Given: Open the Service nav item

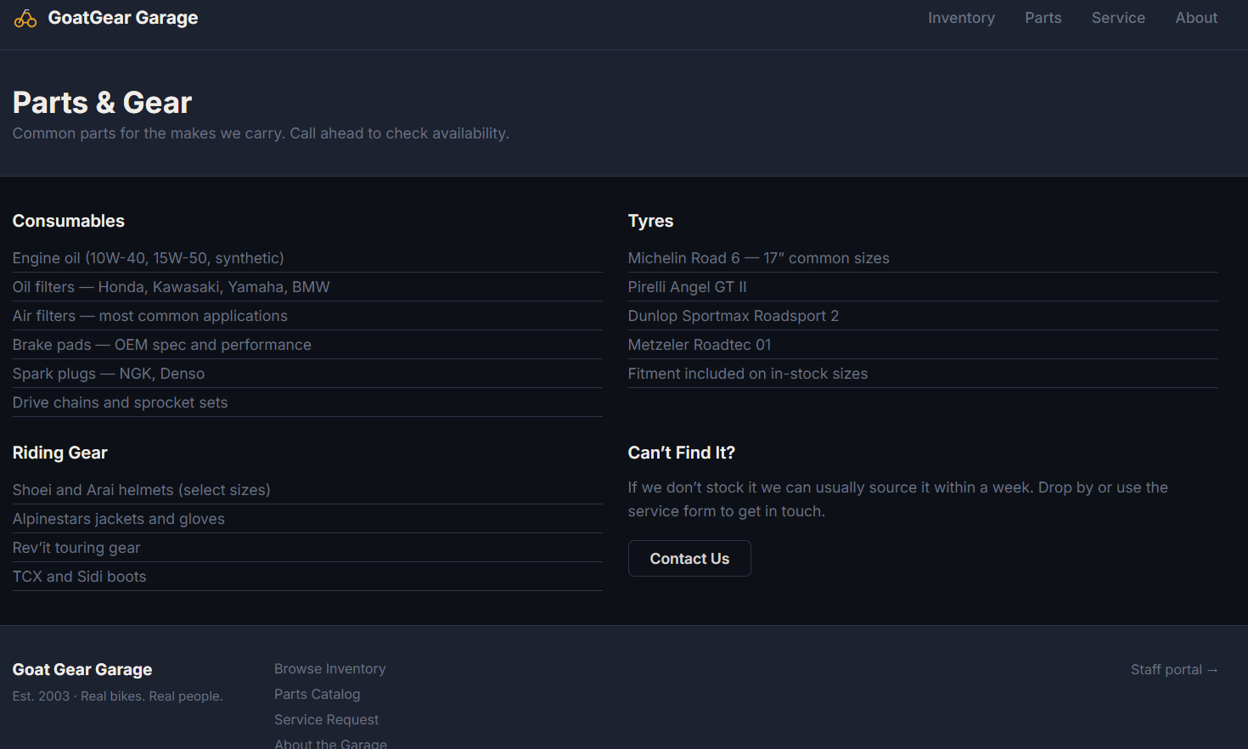Looking at the screenshot, I should tap(1118, 18).
